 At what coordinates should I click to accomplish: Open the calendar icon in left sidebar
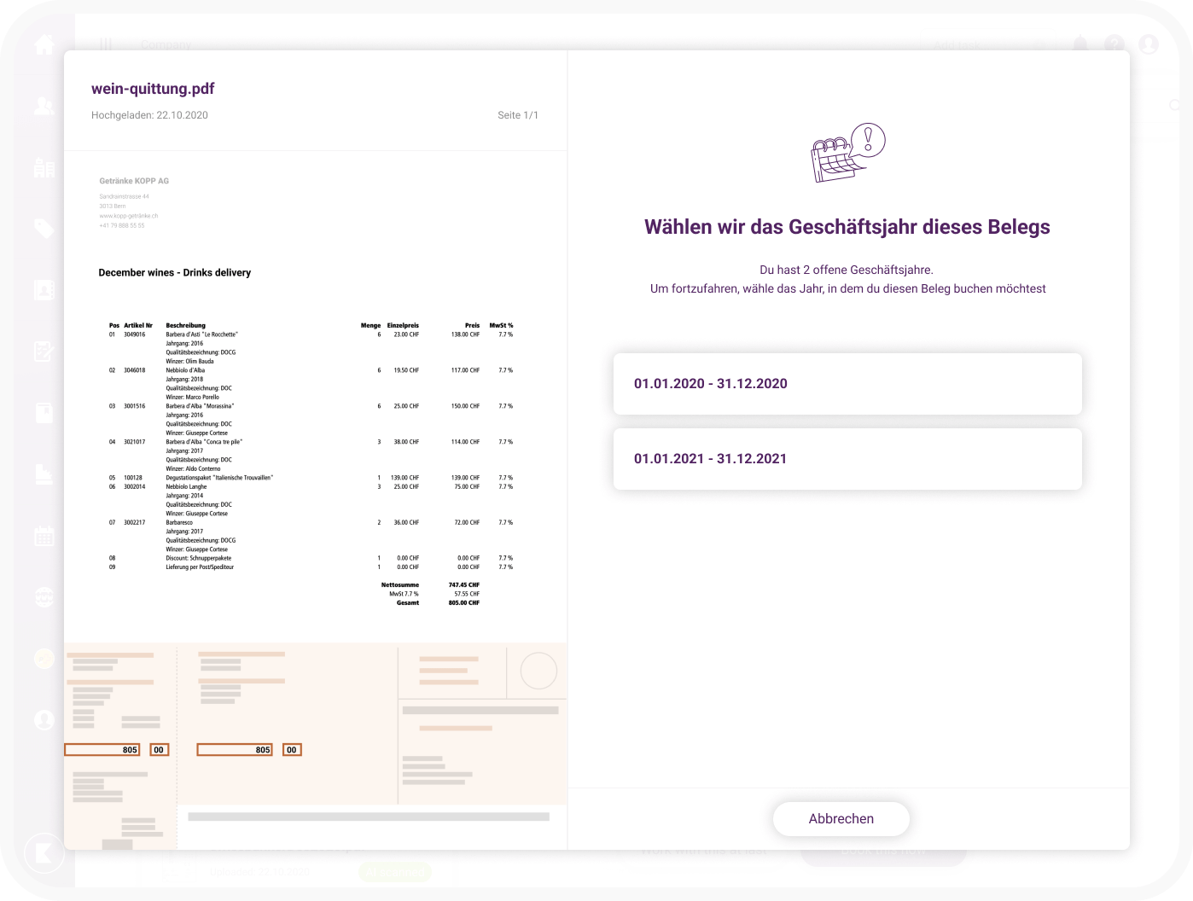pyautogui.click(x=44, y=536)
